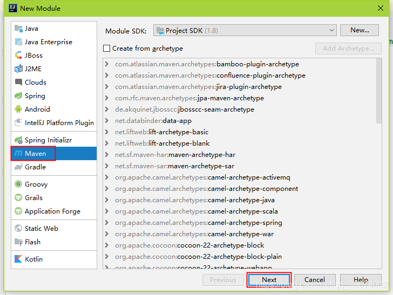Click the Previous button

tap(223, 280)
